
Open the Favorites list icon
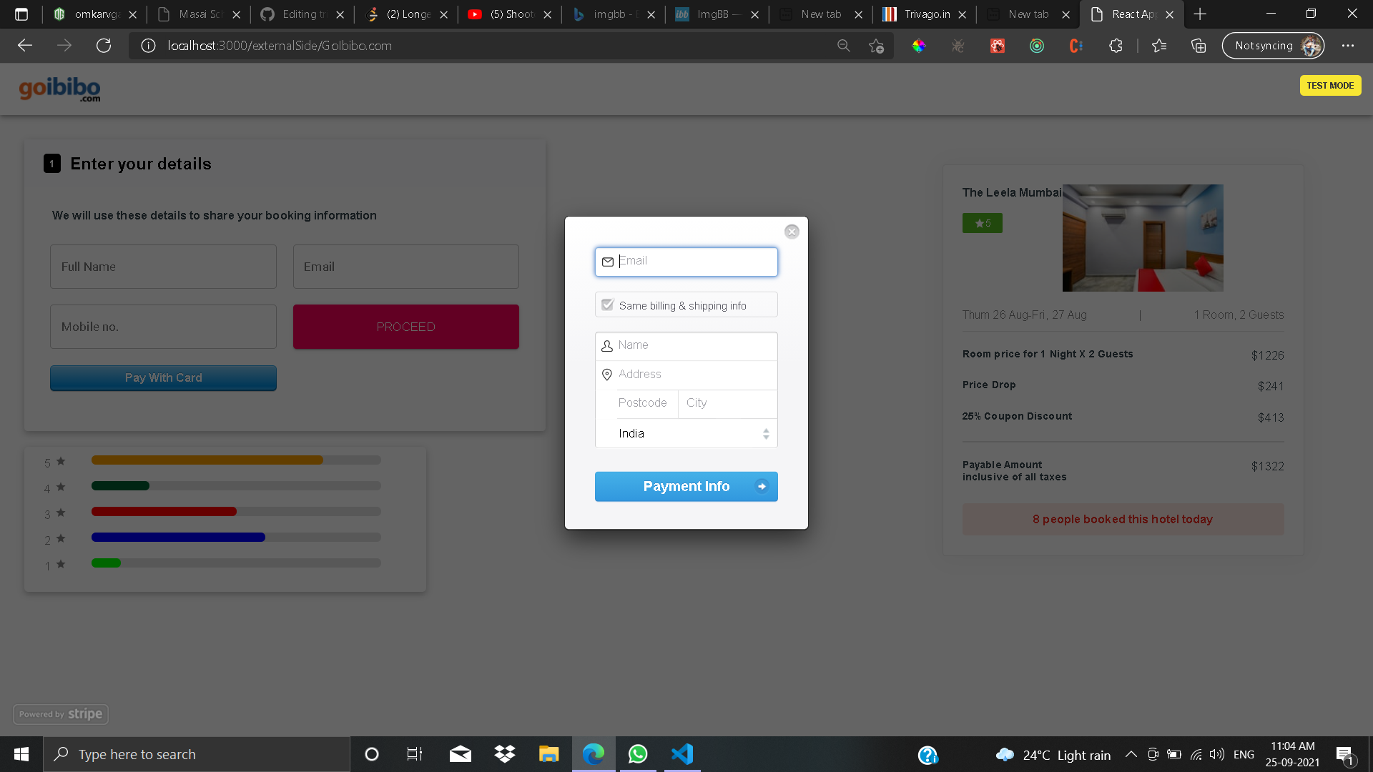(x=1159, y=46)
